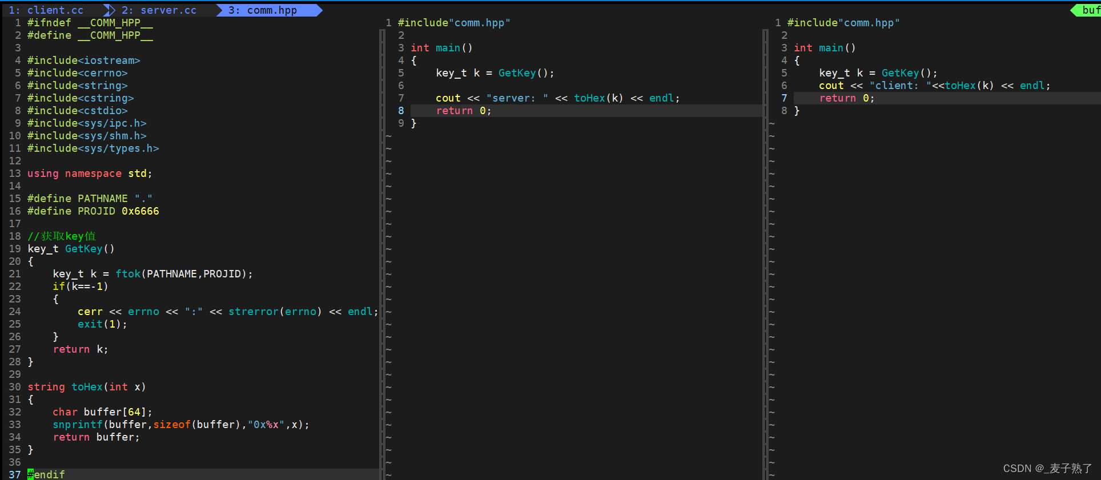Click #include"comm.hpp" in the server pane
The height and width of the screenshot is (480, 1101).
[454, 23]
